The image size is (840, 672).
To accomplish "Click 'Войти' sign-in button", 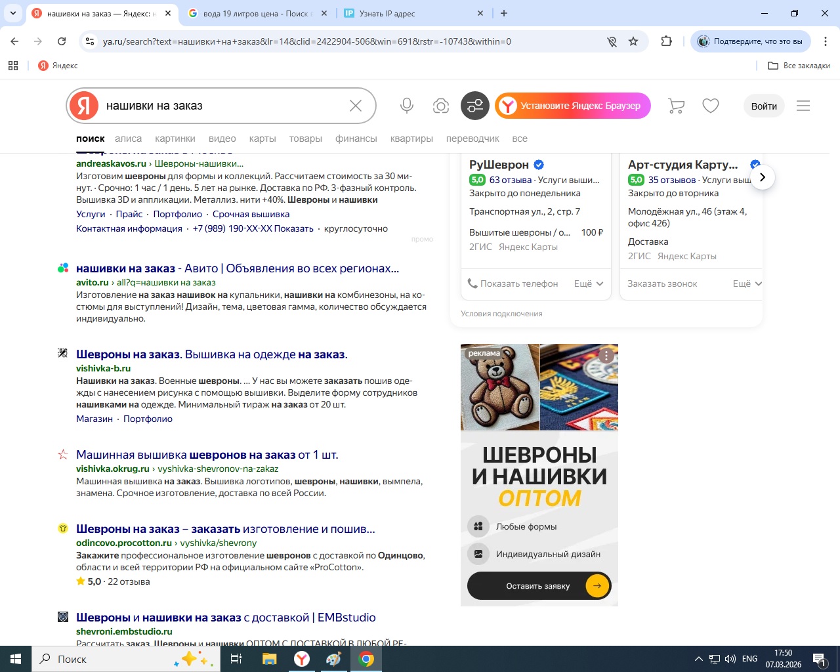I will [x=764, y=106].
